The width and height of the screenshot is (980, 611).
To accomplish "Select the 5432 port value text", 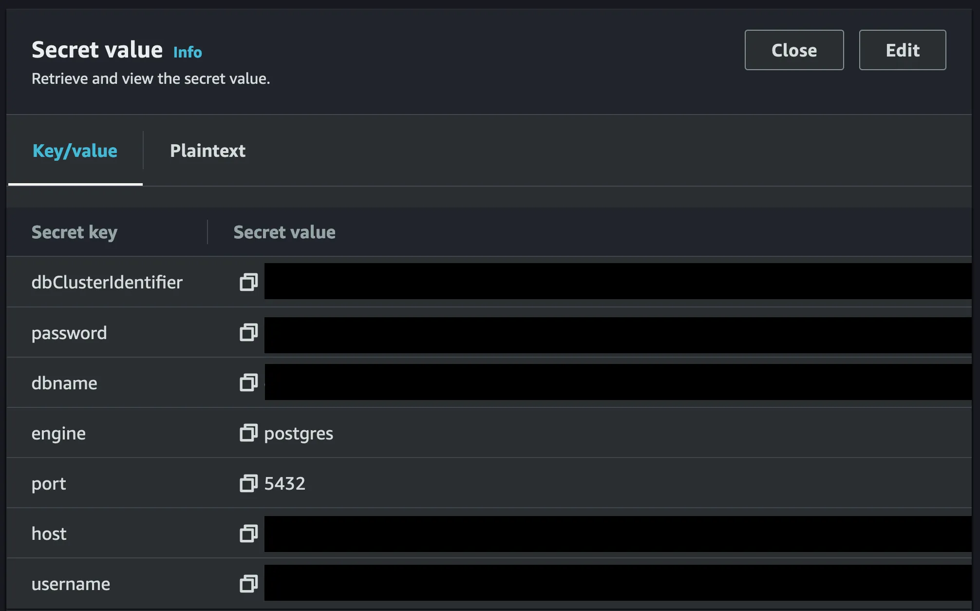I will (285, 483).
